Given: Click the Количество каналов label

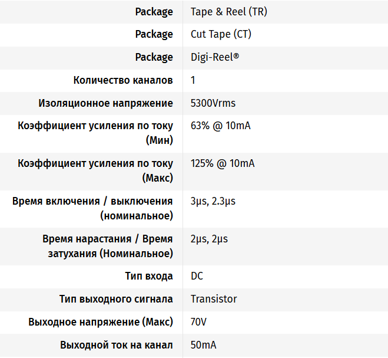Looking at the screenshot, I should pyautogui.click(x=123, y=80).
